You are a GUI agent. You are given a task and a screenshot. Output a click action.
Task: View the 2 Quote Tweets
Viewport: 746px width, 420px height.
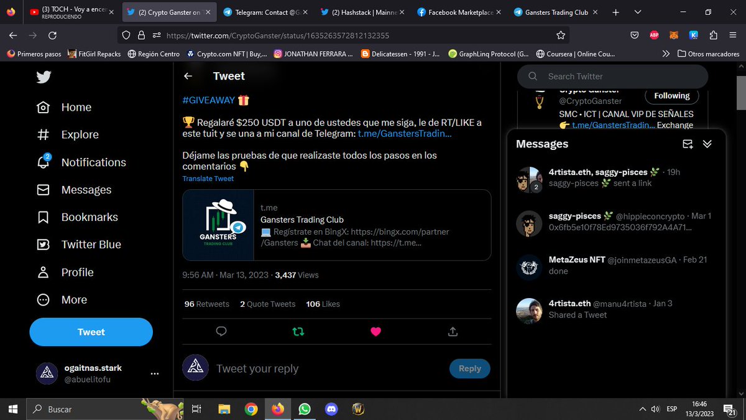pos(267,304)
